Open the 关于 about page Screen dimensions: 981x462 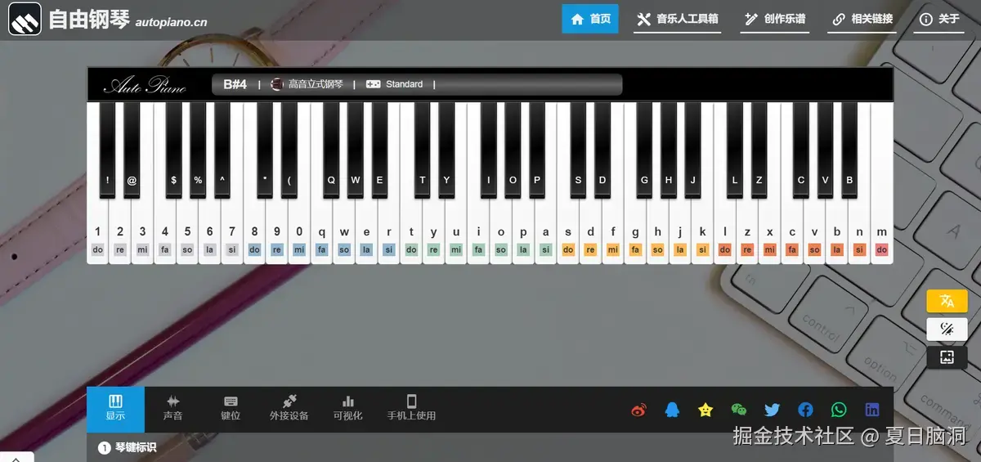[x=938, y=19]
